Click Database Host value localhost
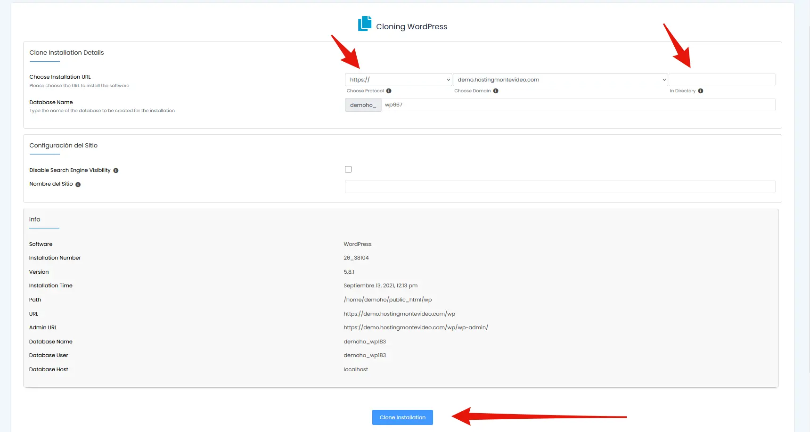 click(356, 369)
